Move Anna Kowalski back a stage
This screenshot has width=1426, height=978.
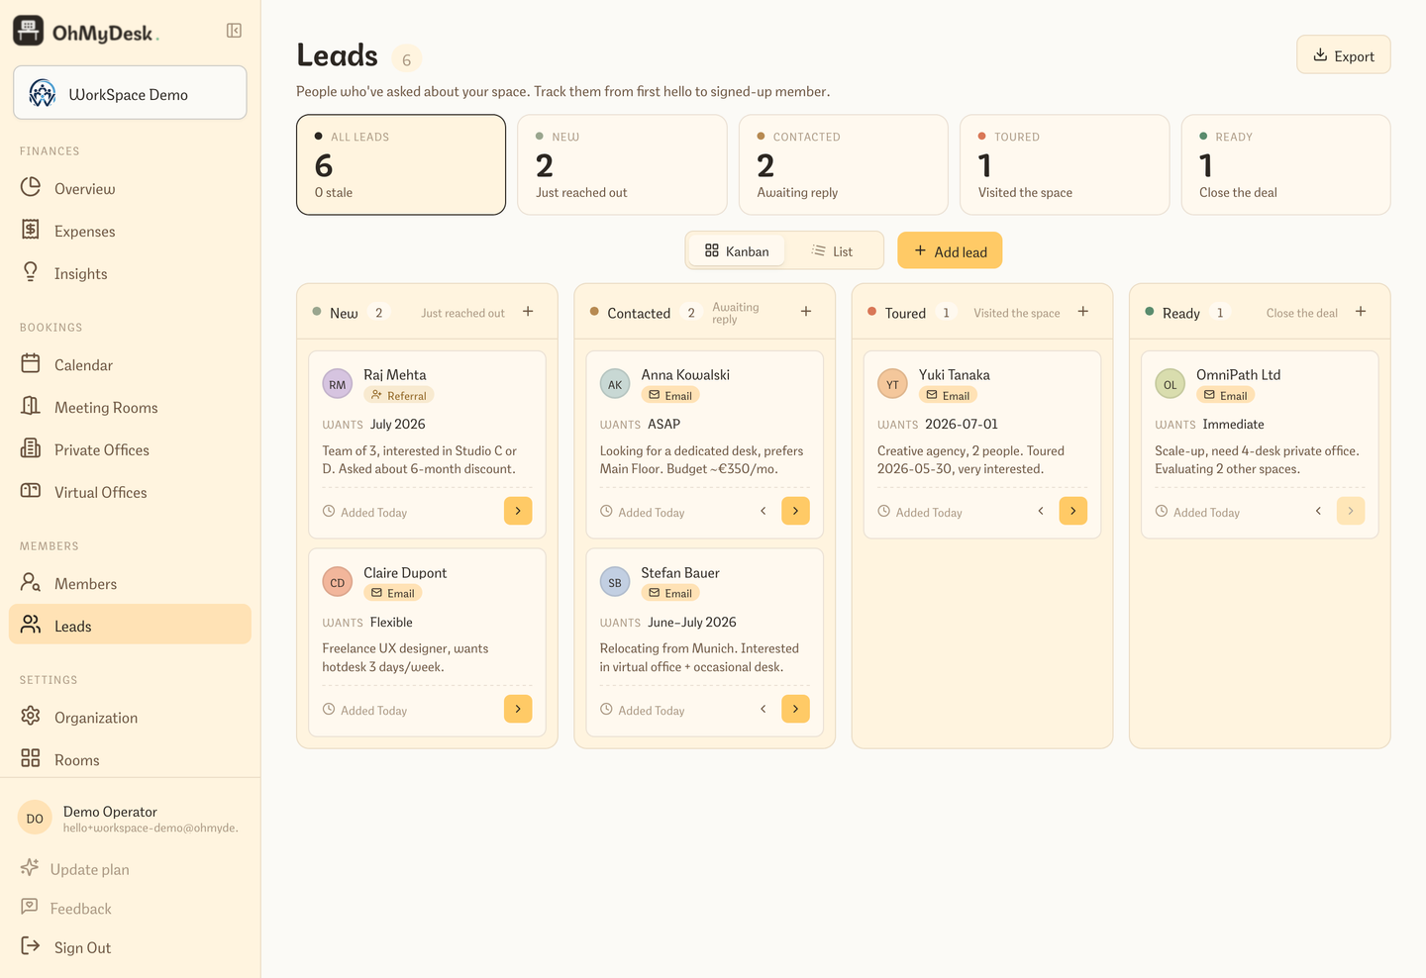pyautogui.click(x=764, y=511)
